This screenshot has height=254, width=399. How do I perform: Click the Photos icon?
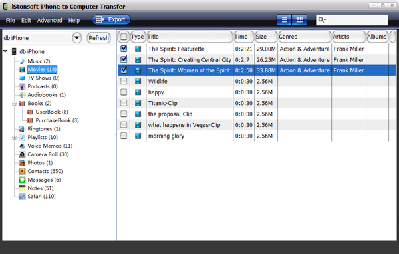pos(22,163)
